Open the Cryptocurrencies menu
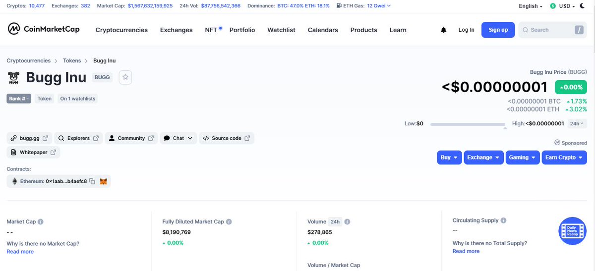 pos(121,30)
